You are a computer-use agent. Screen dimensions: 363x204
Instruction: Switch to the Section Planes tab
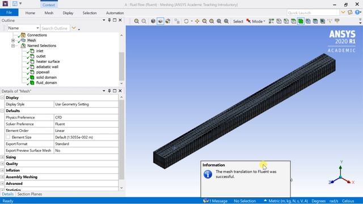coord(29,194)
